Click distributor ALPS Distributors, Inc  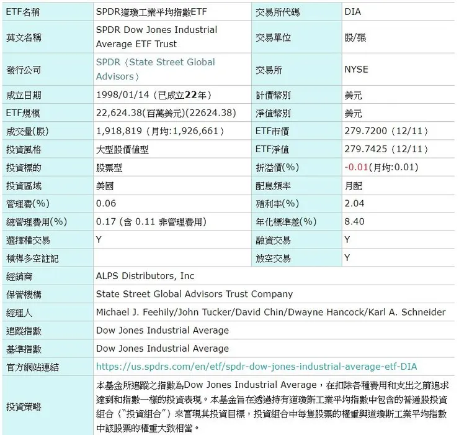click(x=145, y=276)
